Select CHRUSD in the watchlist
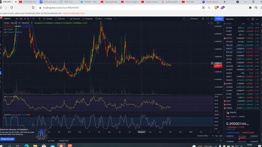The width and height of the screenshot is (262, 147). pyautogui.click(x=242, y=108)
